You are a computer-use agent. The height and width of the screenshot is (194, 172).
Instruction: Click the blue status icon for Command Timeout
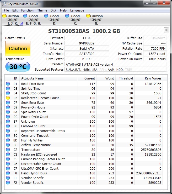click(x=8, y=135)
